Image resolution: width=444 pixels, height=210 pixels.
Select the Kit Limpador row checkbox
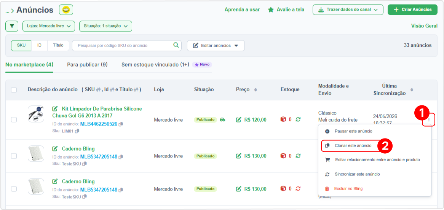(x=14, y=120)
